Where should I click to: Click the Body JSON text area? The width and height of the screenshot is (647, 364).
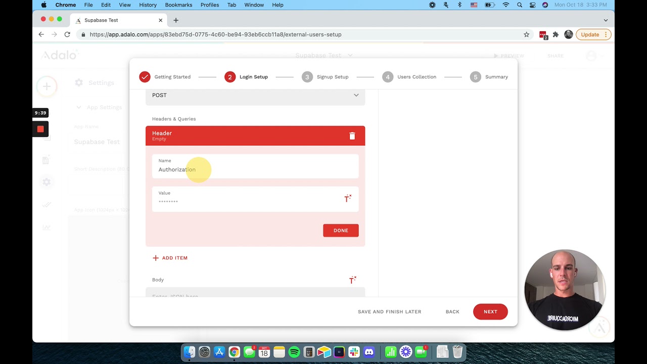[x=255, y=292]
